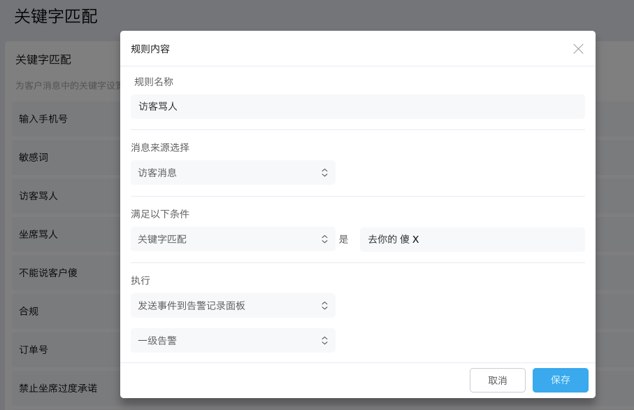Select the 敏感词 rule in list

[34, 157]
